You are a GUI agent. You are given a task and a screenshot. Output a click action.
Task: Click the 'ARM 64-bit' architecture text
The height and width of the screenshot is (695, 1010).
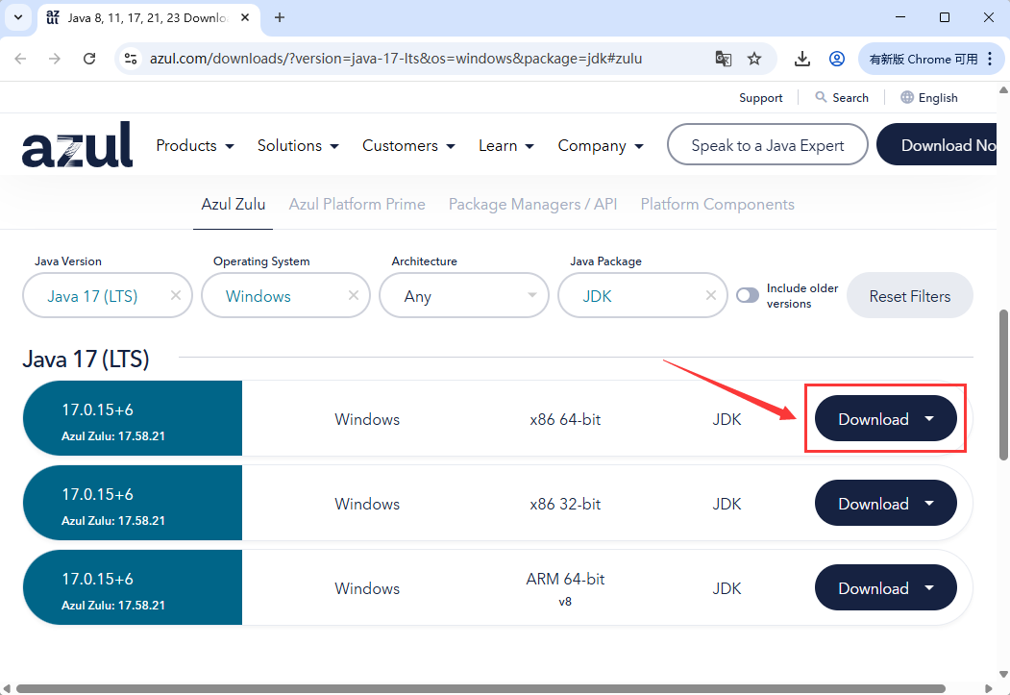pos(565,579)
